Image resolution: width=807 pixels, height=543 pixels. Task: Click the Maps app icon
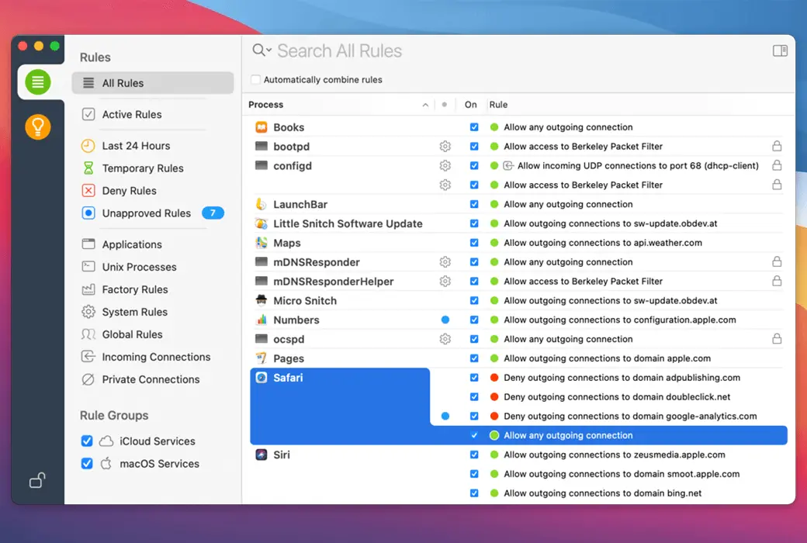pyautogui.click(x=261, y=243)
